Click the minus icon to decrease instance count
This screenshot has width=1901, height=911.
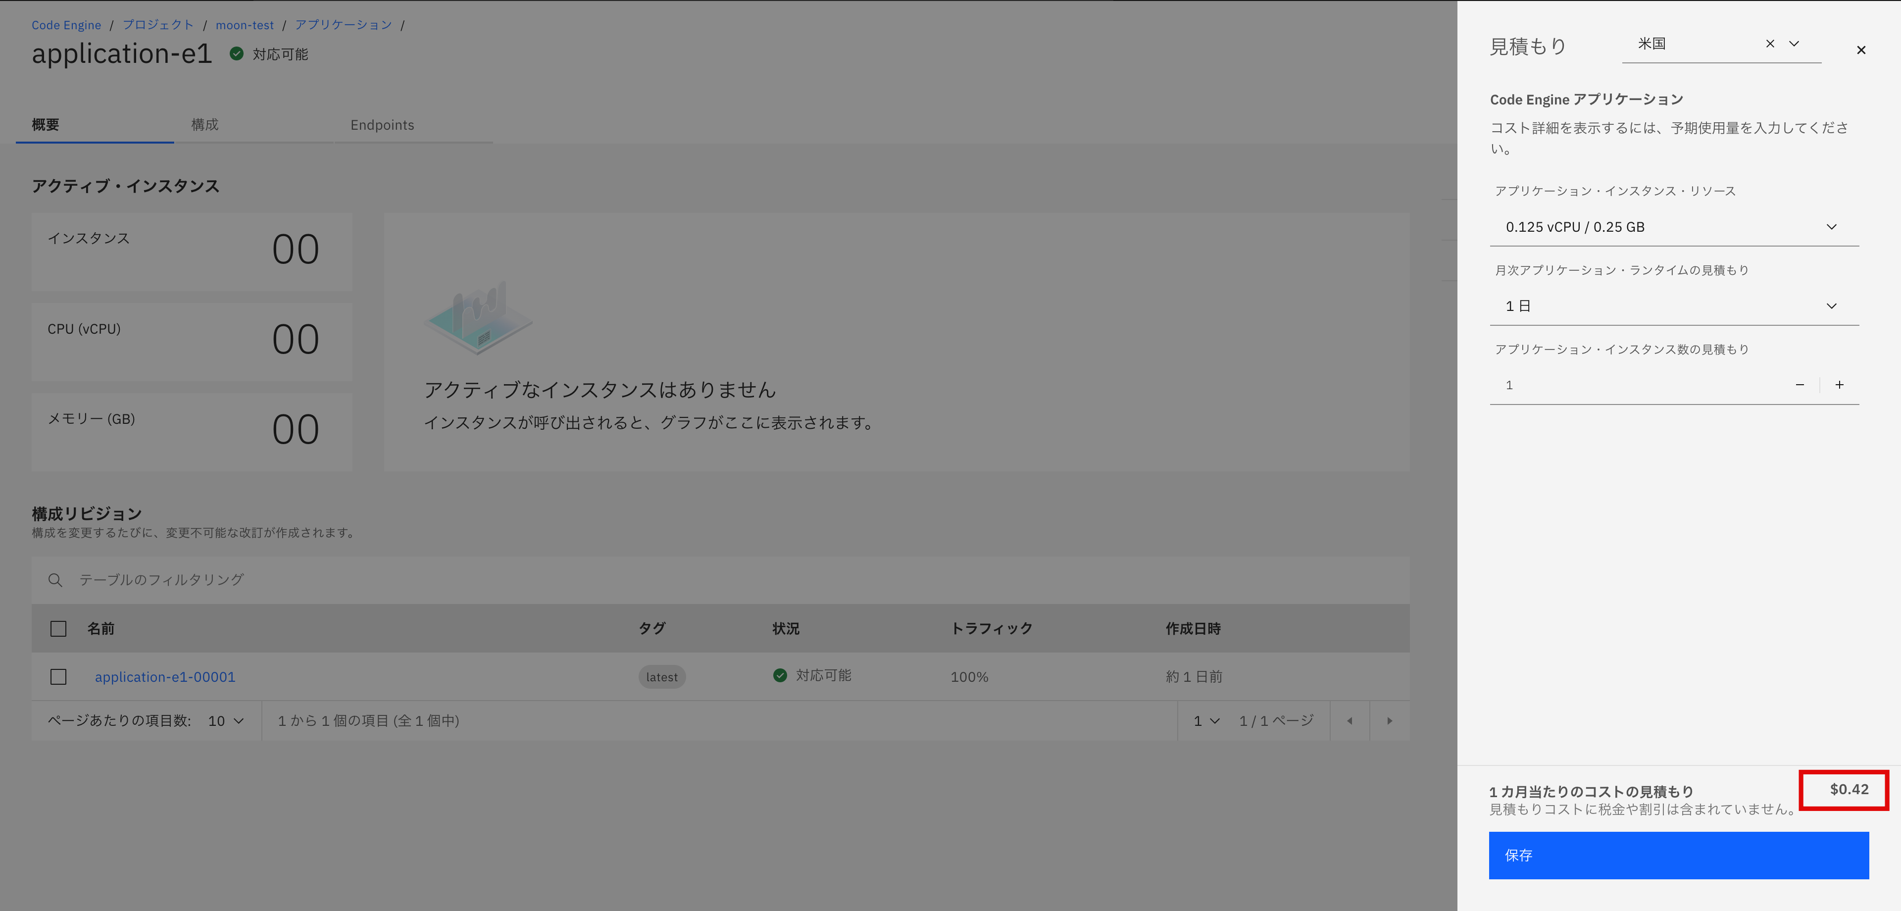click(1801, 385)
